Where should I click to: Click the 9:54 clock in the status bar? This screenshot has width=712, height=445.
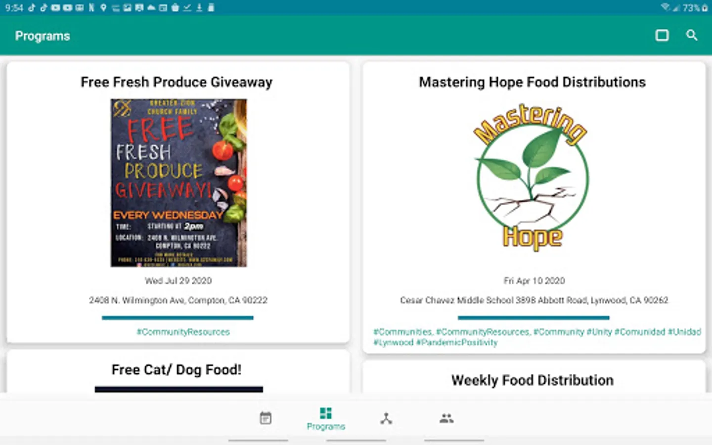[x=14, y=8]
